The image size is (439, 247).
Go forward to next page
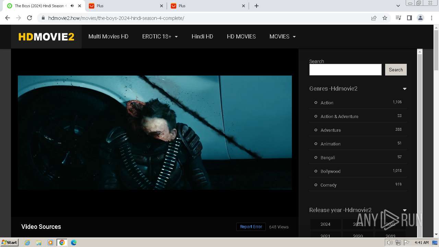point(19,18)
